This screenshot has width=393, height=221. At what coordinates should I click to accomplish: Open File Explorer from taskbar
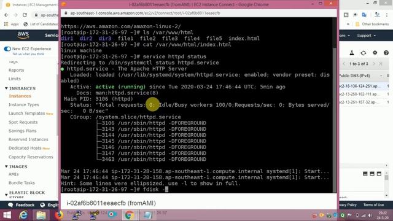pos(41,215)
